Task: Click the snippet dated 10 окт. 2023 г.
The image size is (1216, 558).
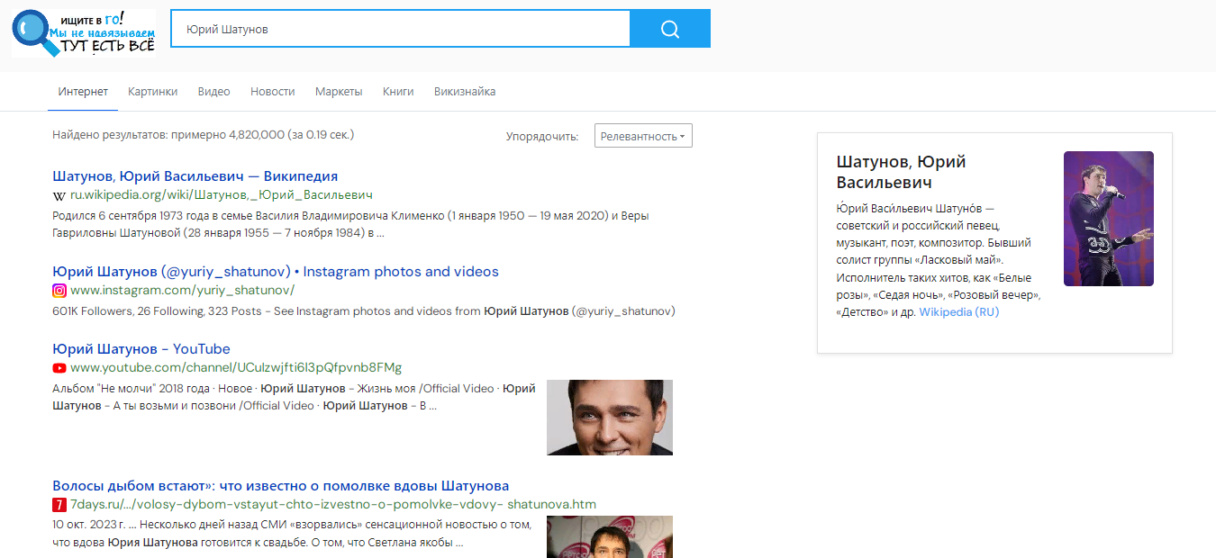Action: (x=292, y=534)
